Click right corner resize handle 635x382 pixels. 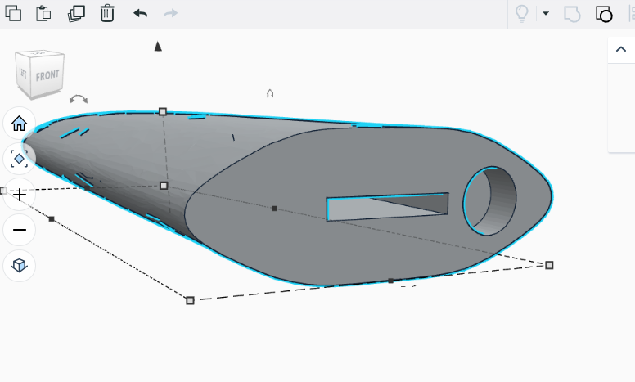click(x=549, y=265)
